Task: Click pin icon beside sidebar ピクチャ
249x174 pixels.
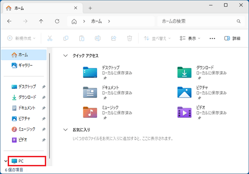Action: (43, 119)
